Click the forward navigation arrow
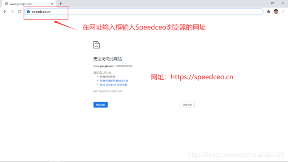This screenshot has width=288, height=162. point(12,12)
